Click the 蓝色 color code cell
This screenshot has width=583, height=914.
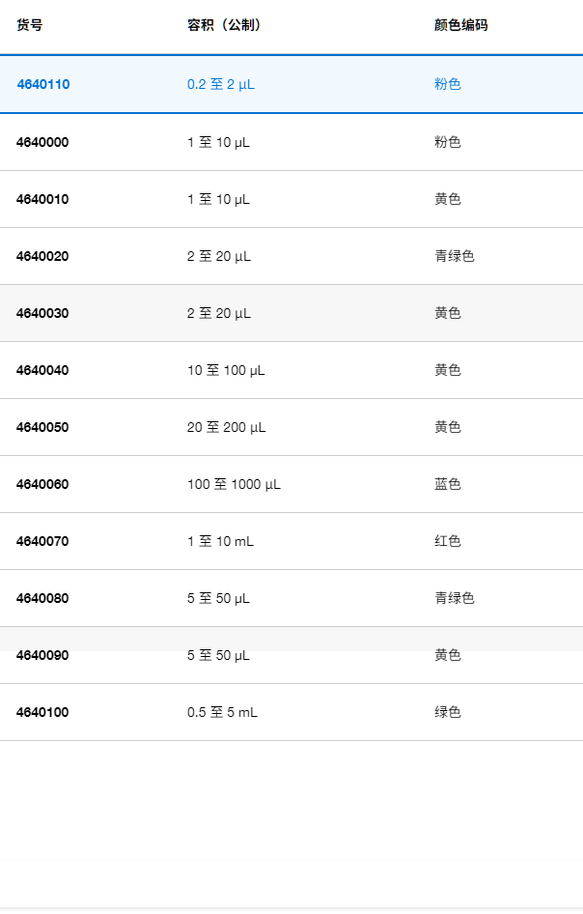(x=448, y=484)
